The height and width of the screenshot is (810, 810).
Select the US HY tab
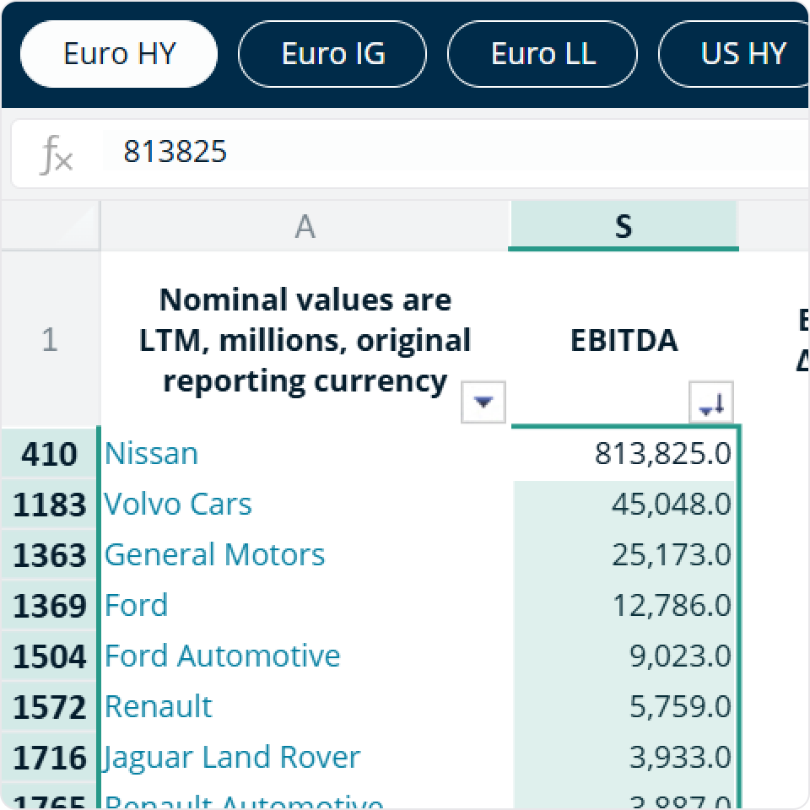click(742, 54)
